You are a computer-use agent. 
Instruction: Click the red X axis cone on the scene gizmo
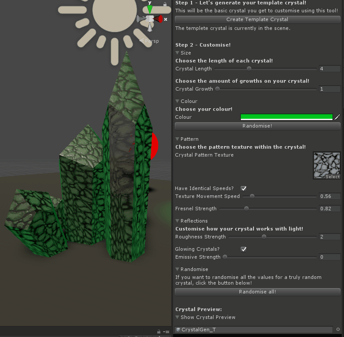pyautogui.click(x=159, y=19)
